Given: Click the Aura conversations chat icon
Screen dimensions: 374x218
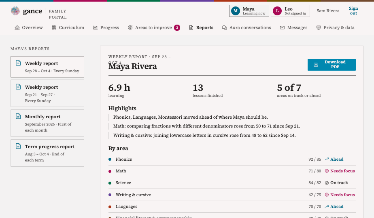Looking at the screenshot, I should 225,27.
